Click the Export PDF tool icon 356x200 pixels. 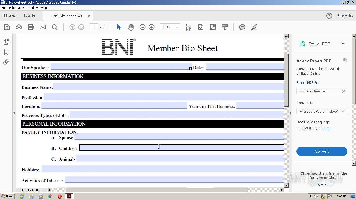pyautogui.click(x=302, y=44)
